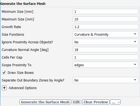Open Separate Out Boundary Zones dropdown
140x106 pixels.
point(106,80)
